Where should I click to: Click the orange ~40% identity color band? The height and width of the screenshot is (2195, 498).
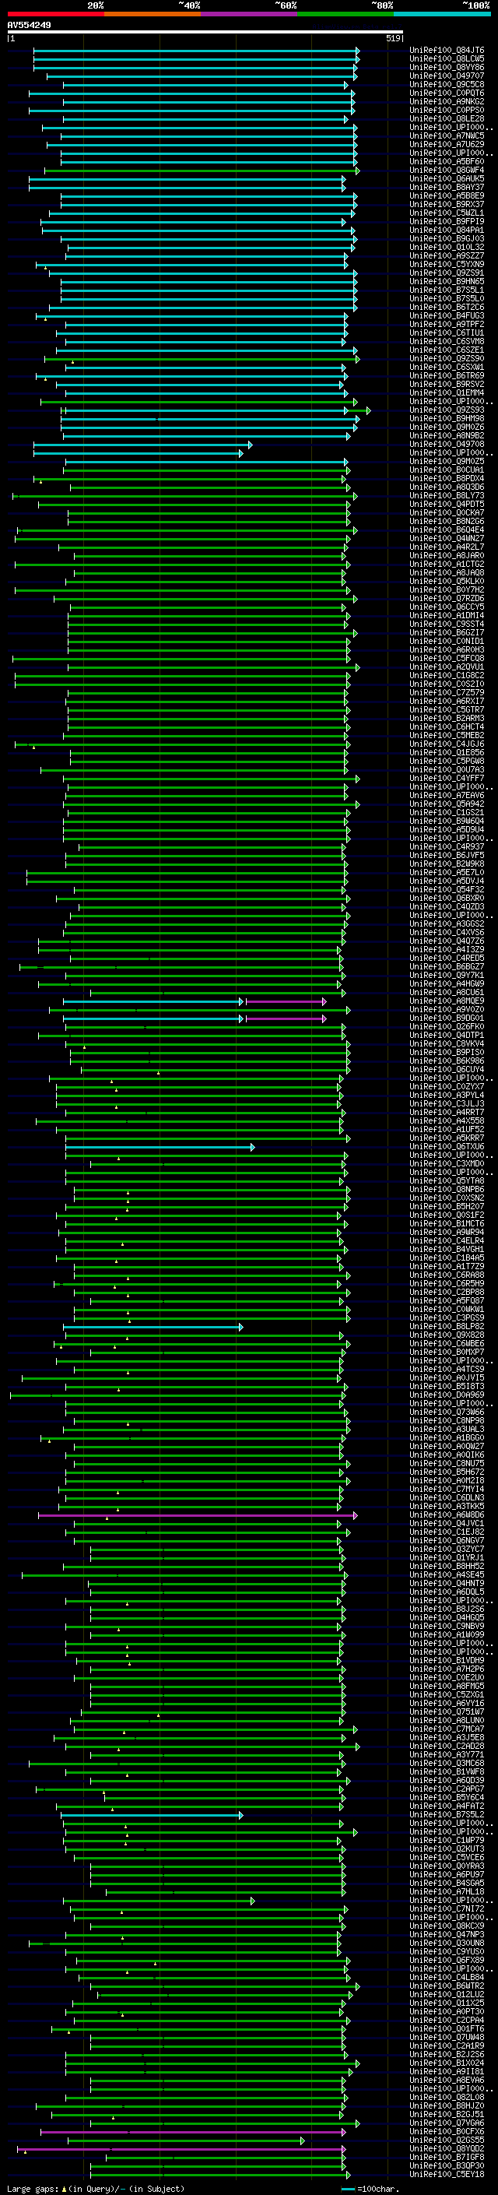(153, 14)
